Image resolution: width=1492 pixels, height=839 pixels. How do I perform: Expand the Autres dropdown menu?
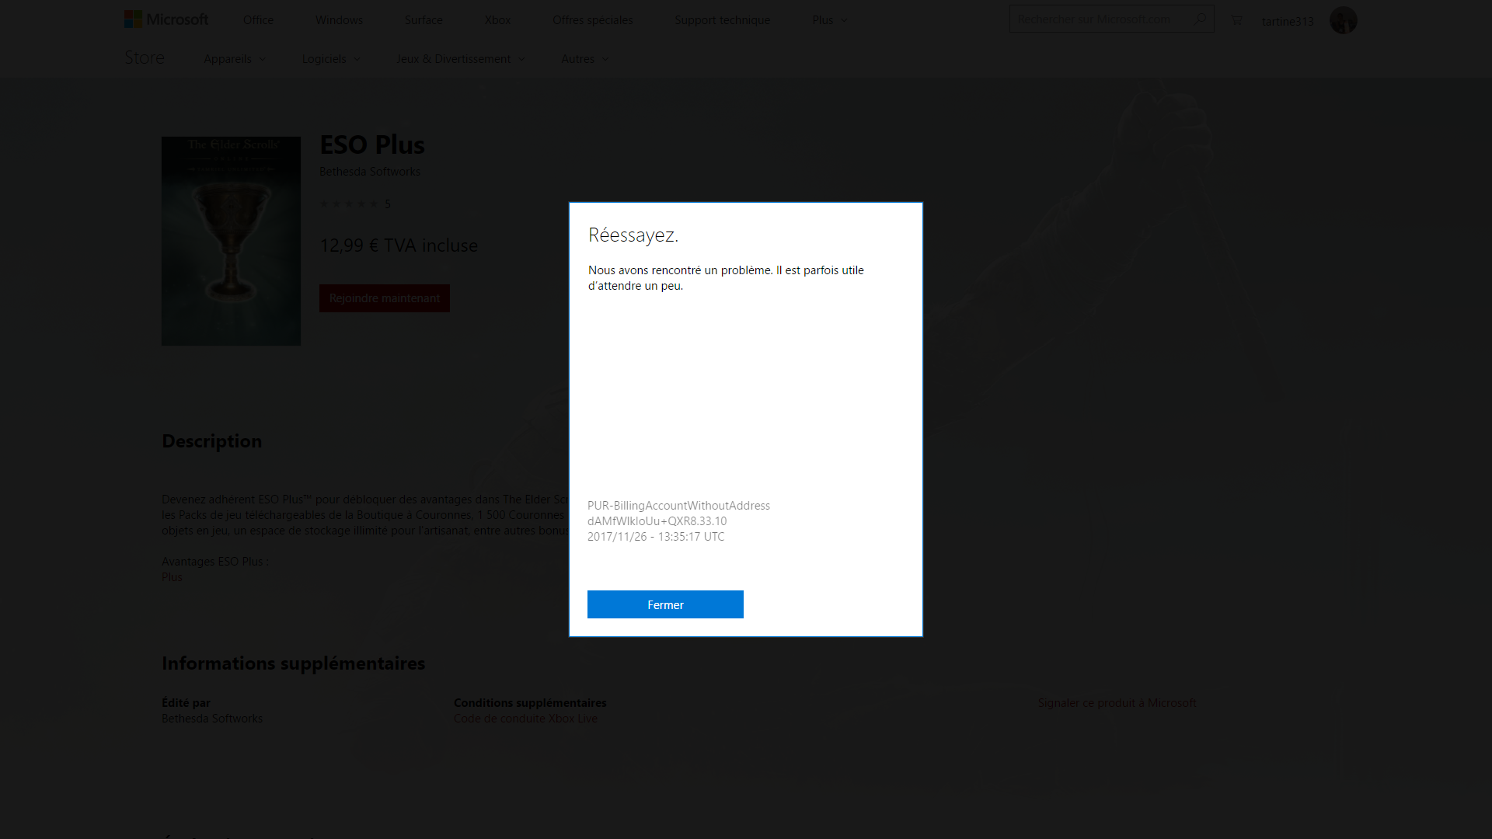pos(584,58)
